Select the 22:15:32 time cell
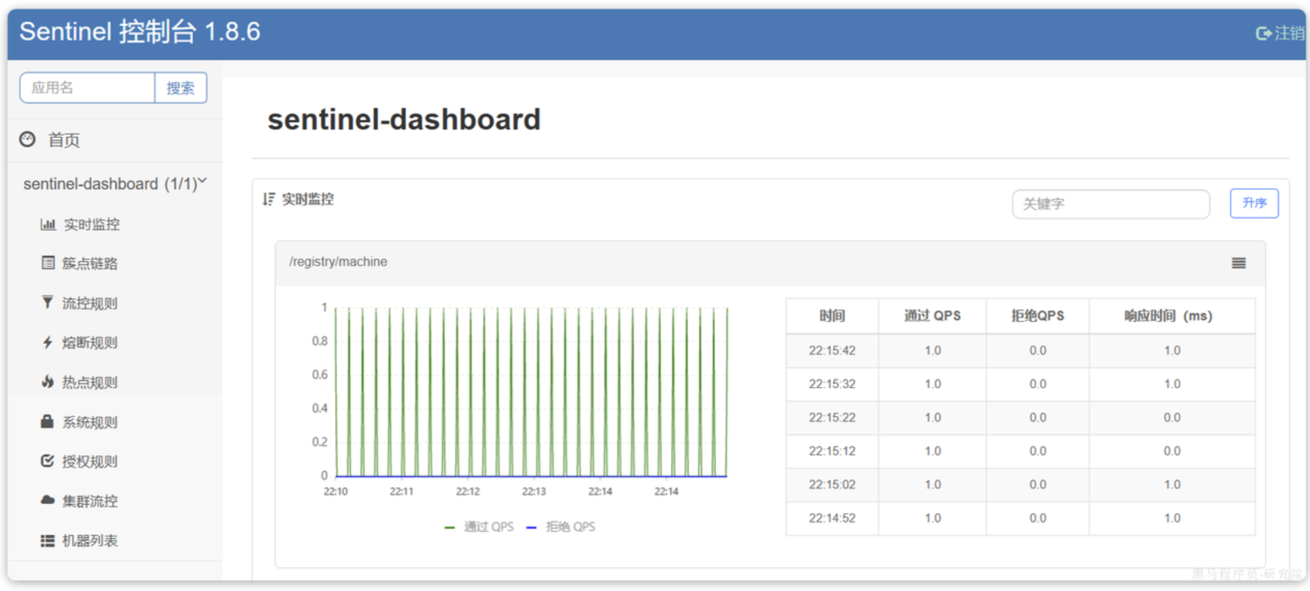The image size is (1310, 591). click(832, 384)
